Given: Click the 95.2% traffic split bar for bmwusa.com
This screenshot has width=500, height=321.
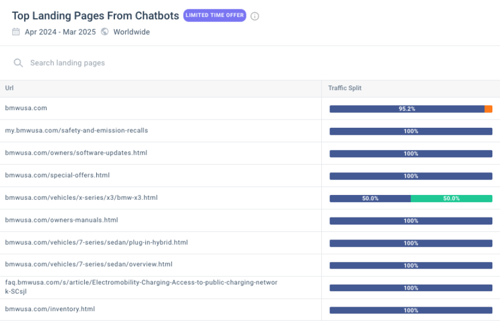Looking at the screenshot, I should click(407, 108).
